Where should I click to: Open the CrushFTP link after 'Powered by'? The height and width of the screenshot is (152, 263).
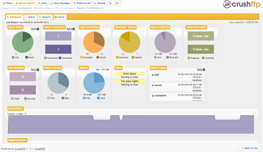20,149
